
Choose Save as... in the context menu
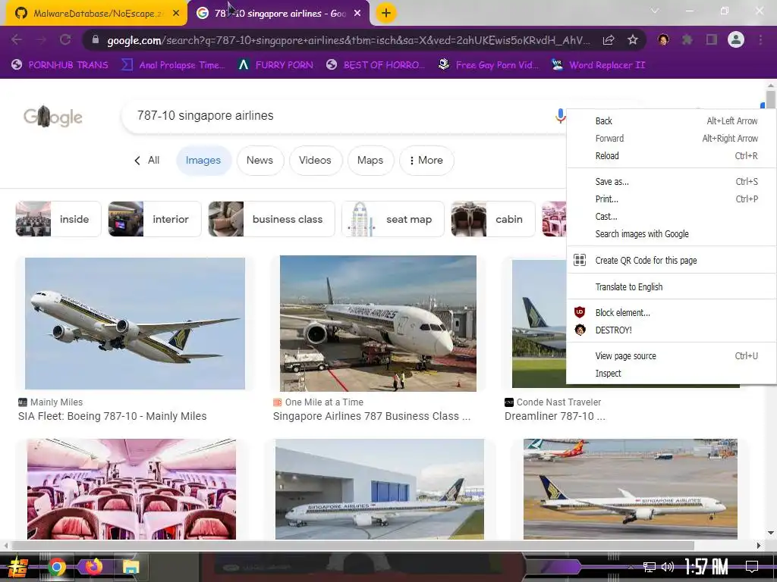tap(672, 182)
